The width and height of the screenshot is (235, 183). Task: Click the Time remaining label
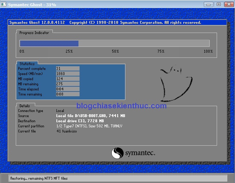30,94
